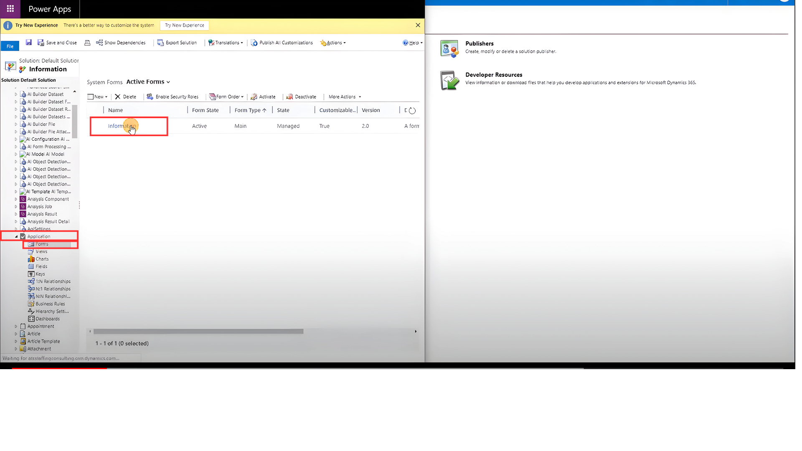Select N:N Relationships tree item
This screenshot has width=802, height=451.
(53, 296)
